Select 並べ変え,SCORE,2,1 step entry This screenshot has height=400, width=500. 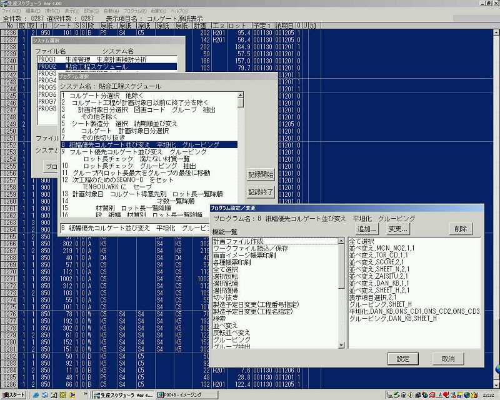coord(378,262)
